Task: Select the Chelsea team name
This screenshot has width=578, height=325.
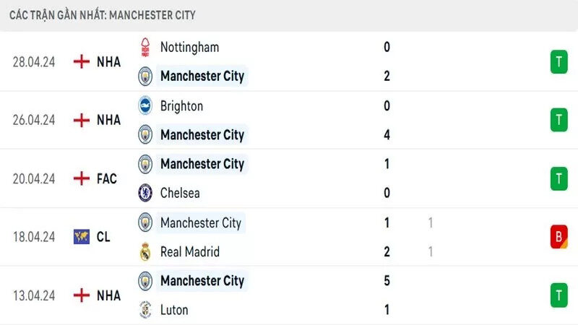Action: click(x=180, y=193)
